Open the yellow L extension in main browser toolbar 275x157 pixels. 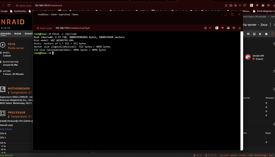[x=251, y=5]
